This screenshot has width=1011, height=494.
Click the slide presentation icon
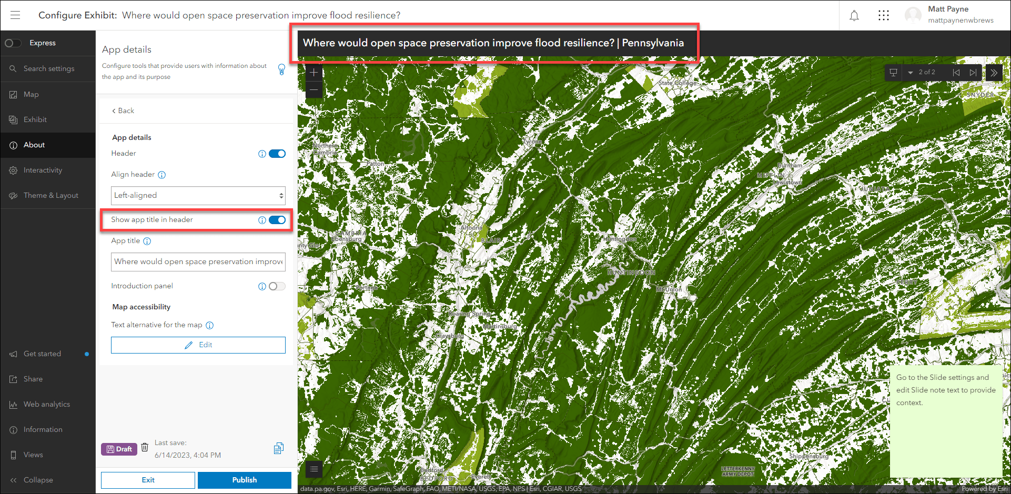click(893, 73)
